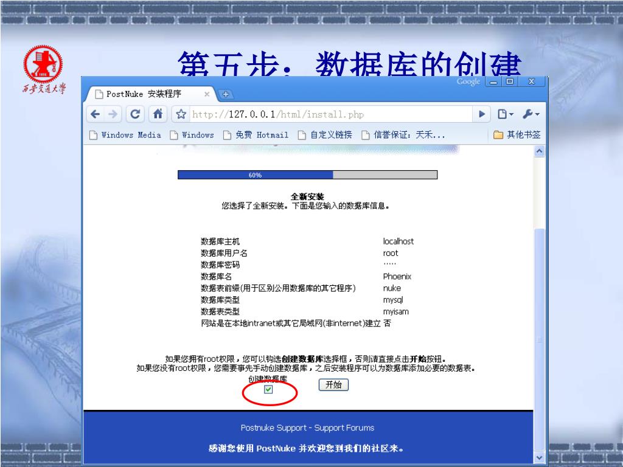Screen dimensions: 623x467
Task: Close the browser window
Action: (x=532, y=82)
